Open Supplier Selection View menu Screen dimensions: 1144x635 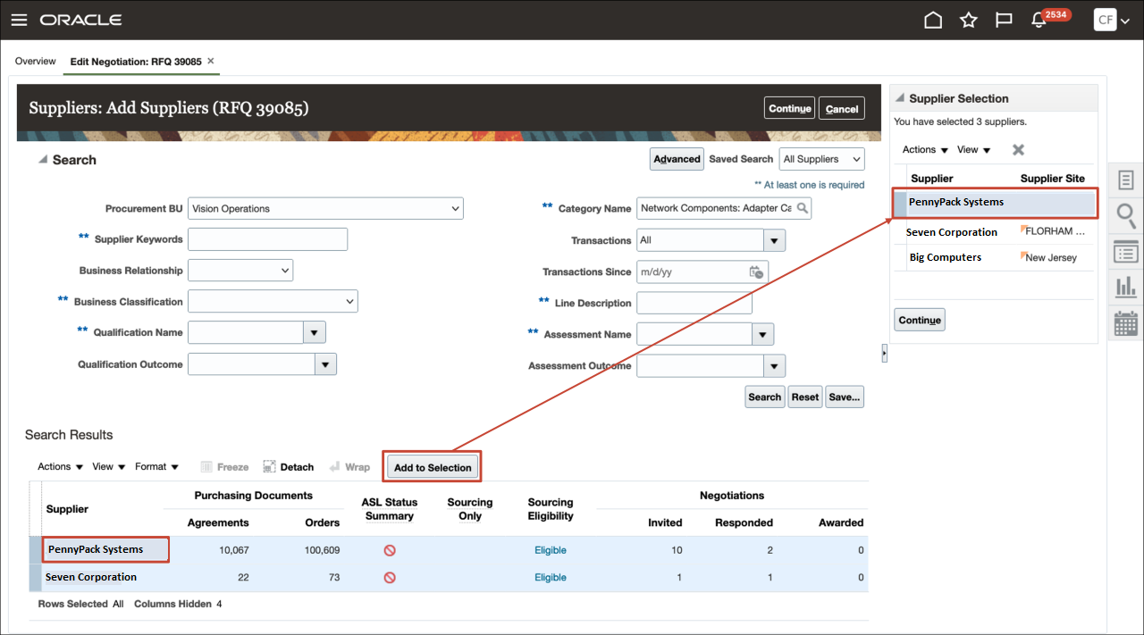[x=973, y=150]
